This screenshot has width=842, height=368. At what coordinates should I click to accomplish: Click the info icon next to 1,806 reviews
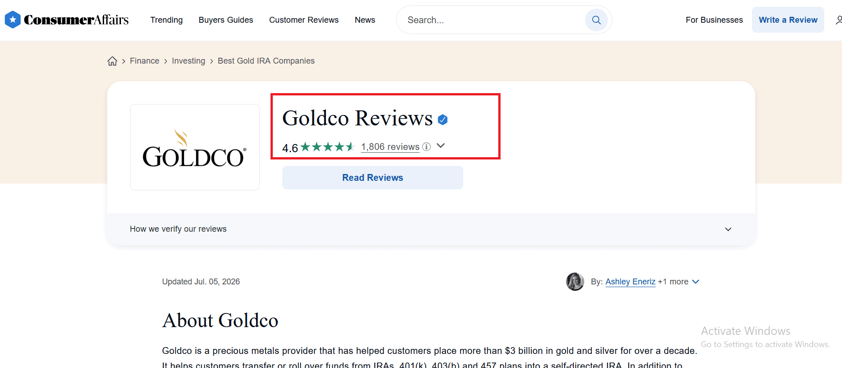point(426,147)
